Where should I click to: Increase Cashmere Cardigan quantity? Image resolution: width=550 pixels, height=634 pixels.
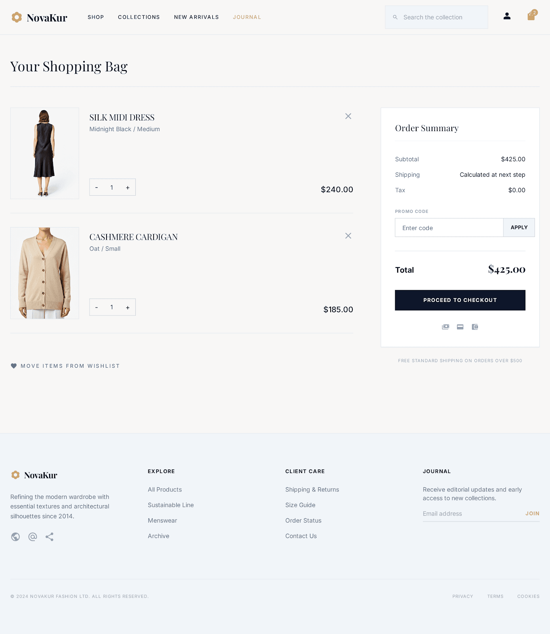(128, 307)
